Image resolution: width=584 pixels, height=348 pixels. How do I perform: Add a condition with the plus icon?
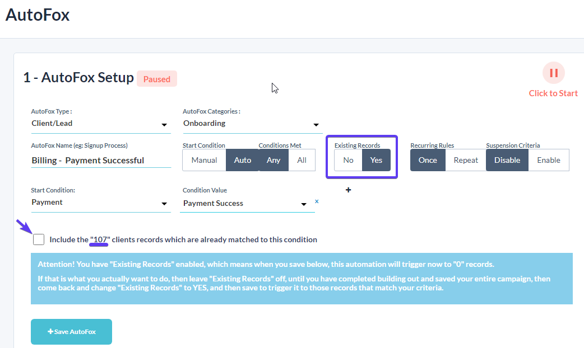348,190
